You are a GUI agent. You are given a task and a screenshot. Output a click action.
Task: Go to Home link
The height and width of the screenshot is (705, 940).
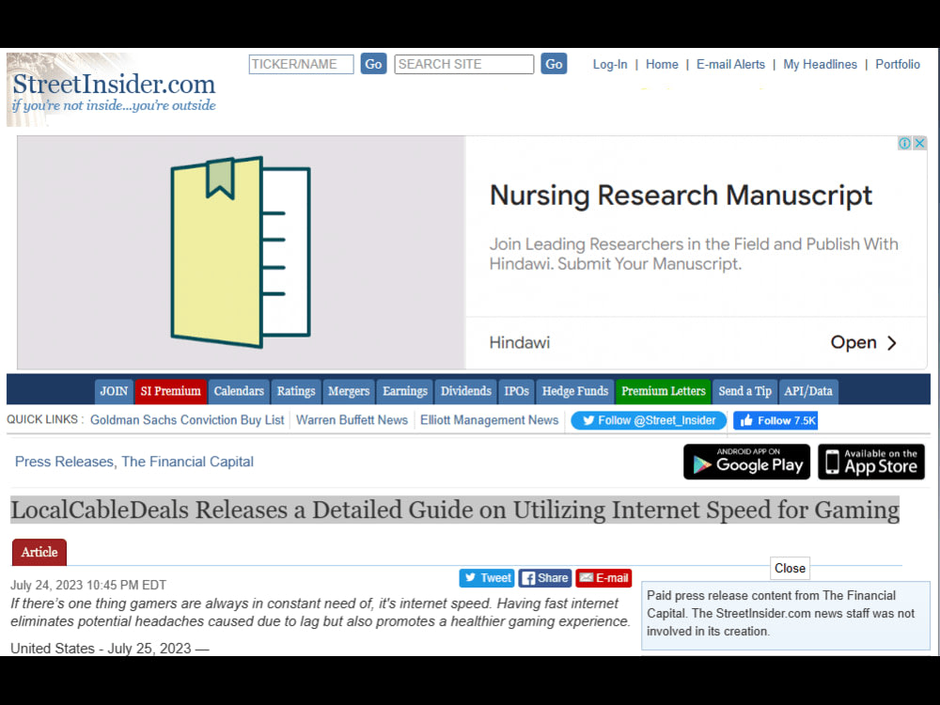[662, 64]
